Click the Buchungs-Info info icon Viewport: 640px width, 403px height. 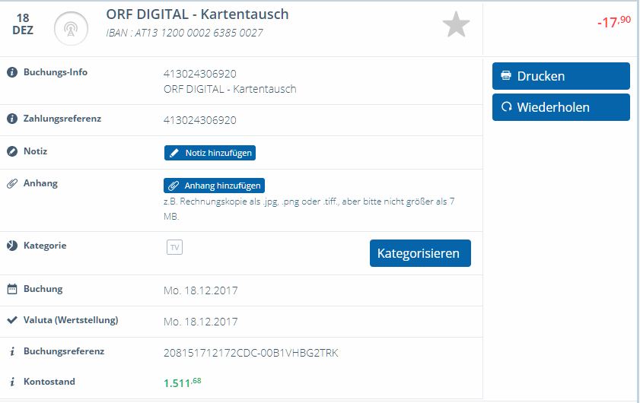coord(12,72)
